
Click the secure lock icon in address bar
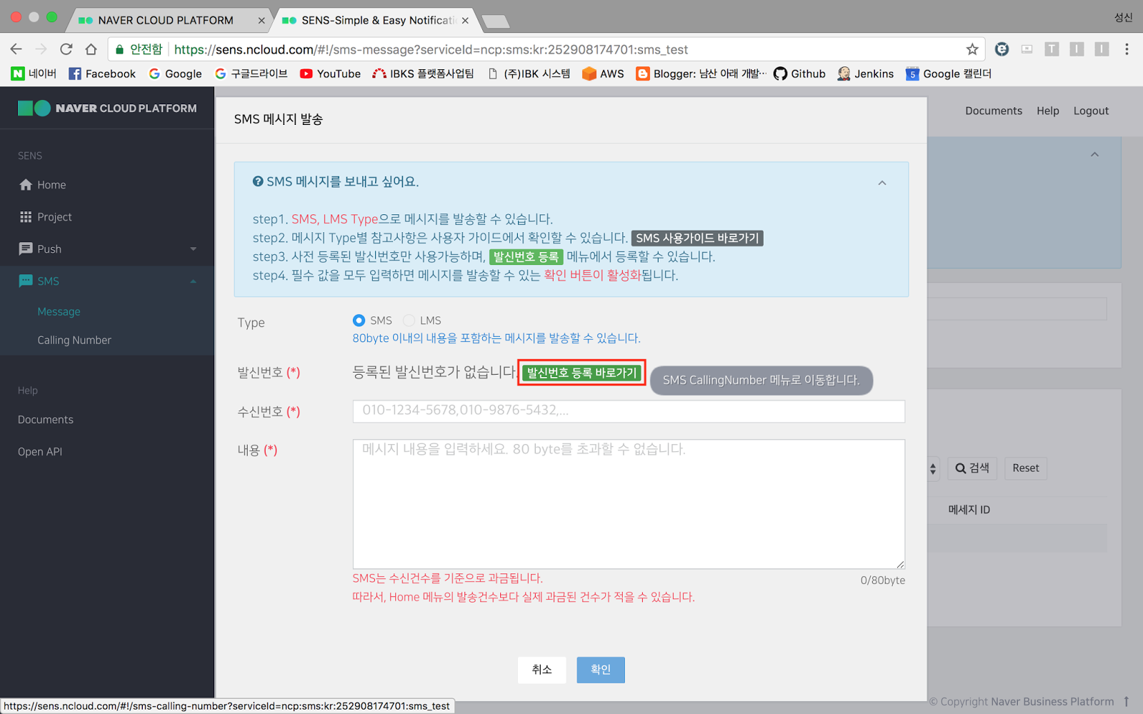(x=119, y=49)
